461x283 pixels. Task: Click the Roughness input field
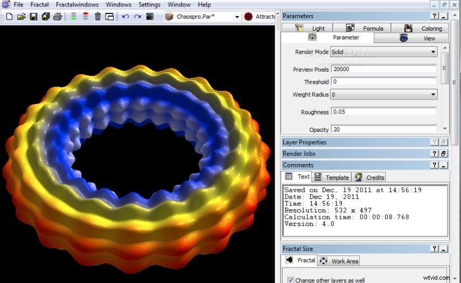[x=383, y=111]
